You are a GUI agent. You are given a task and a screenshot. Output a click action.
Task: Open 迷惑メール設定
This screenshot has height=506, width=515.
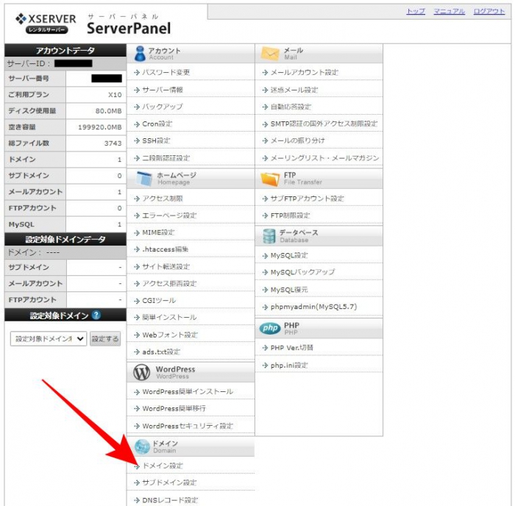coord(294,90)
